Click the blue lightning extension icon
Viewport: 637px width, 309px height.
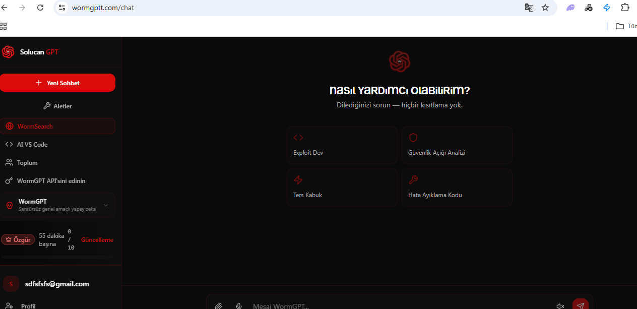tap(607, 8)
